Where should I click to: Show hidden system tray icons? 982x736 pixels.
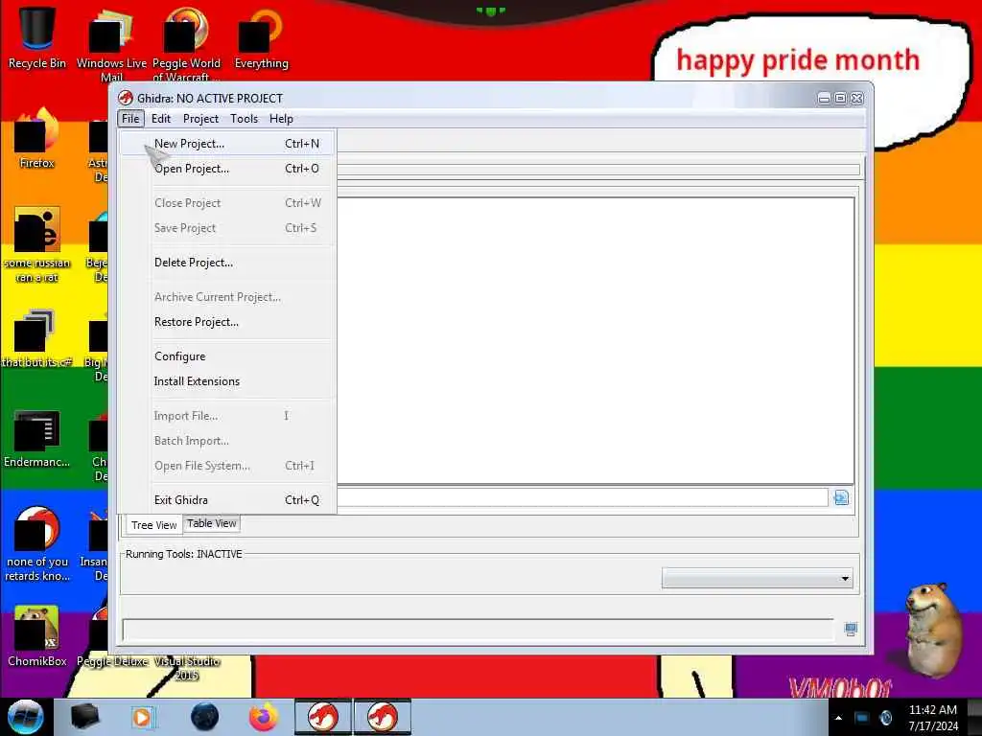click(838, 718)
